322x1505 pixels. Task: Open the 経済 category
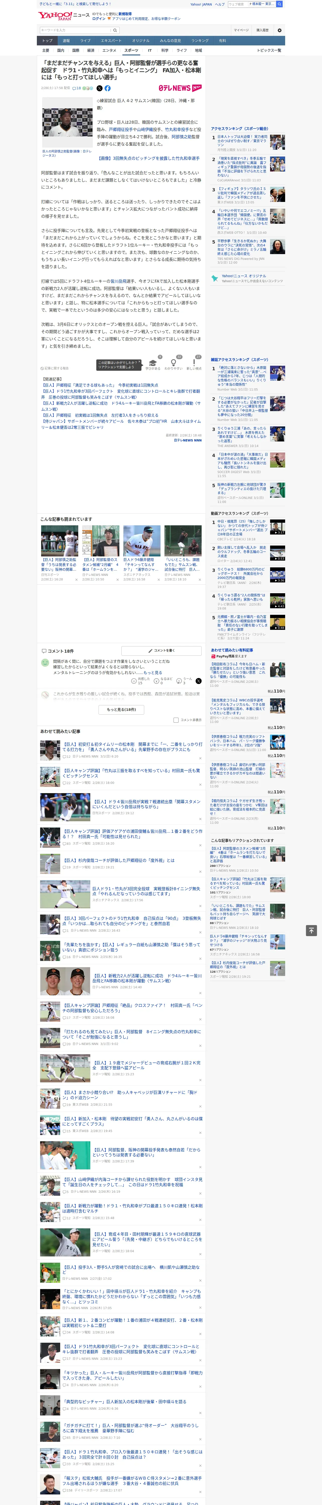91,50
